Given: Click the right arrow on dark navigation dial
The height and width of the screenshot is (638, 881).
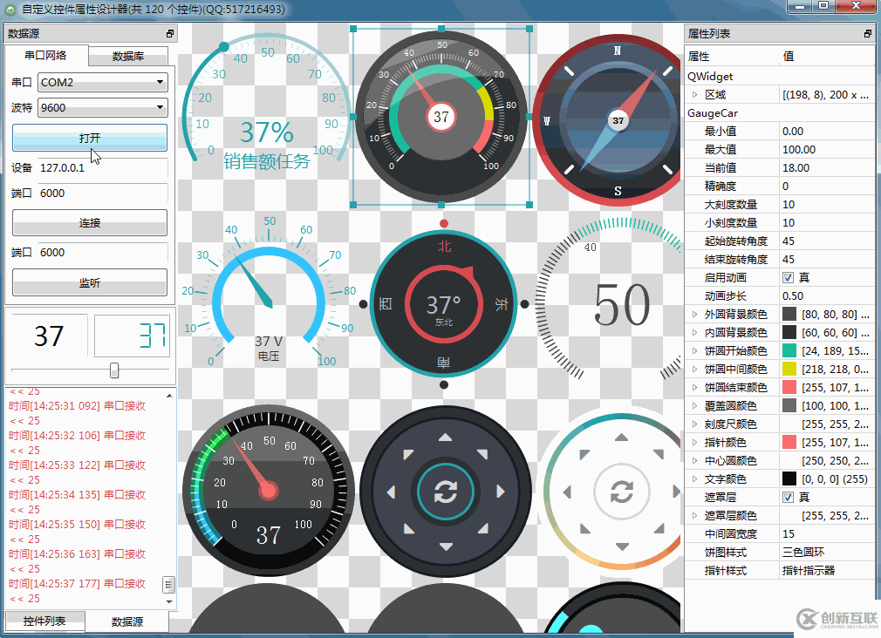Looking at the screenshot, I should point(500,492).
